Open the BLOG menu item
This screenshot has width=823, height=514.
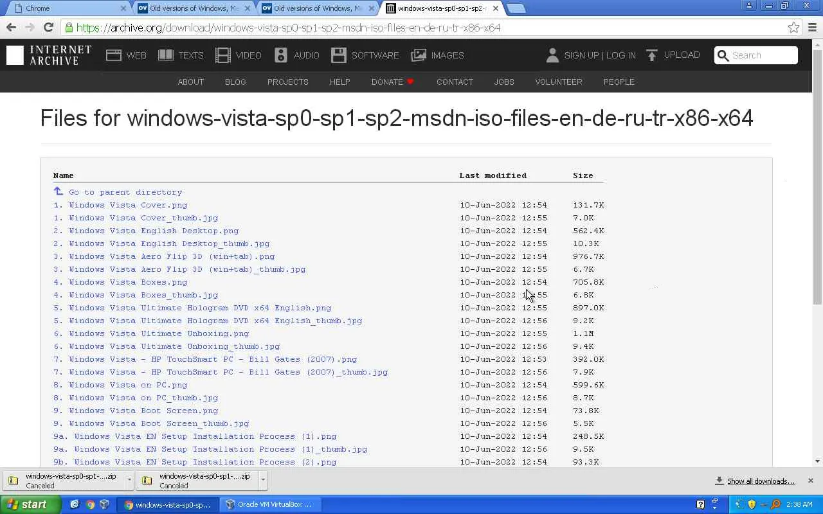tap(235, 82)
